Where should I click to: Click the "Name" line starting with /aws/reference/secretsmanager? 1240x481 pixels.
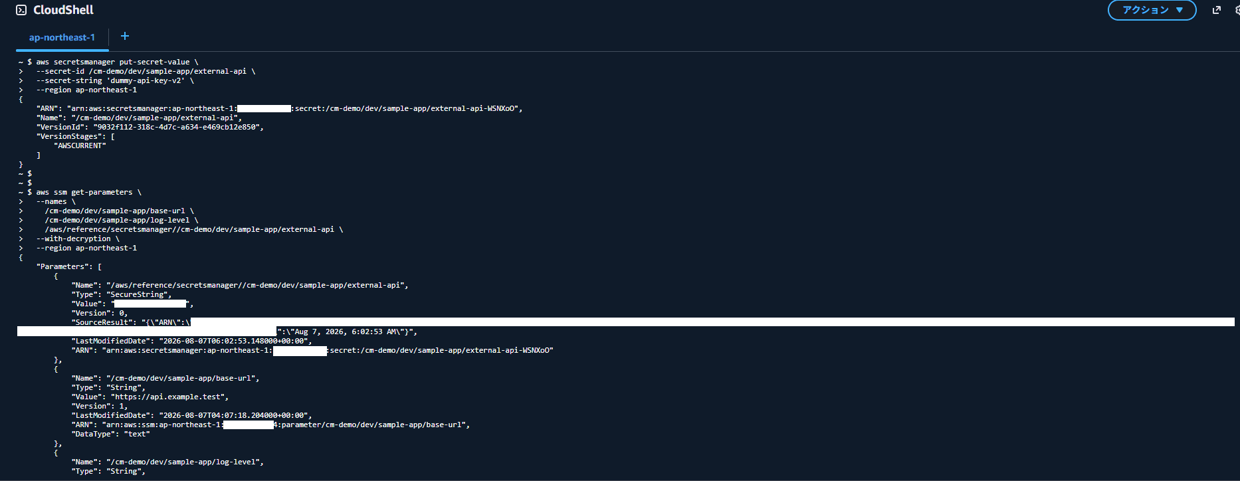click(x=240, y=285)
